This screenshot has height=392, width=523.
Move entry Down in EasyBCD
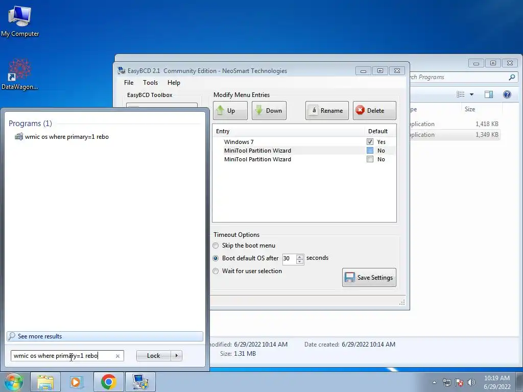coord(269,111)
